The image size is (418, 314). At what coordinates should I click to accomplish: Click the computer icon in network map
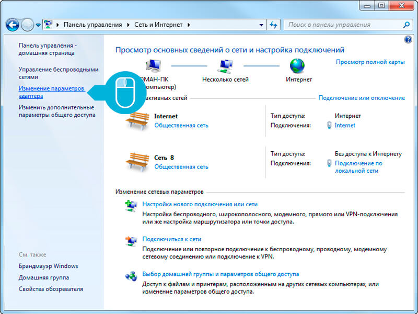153,66
